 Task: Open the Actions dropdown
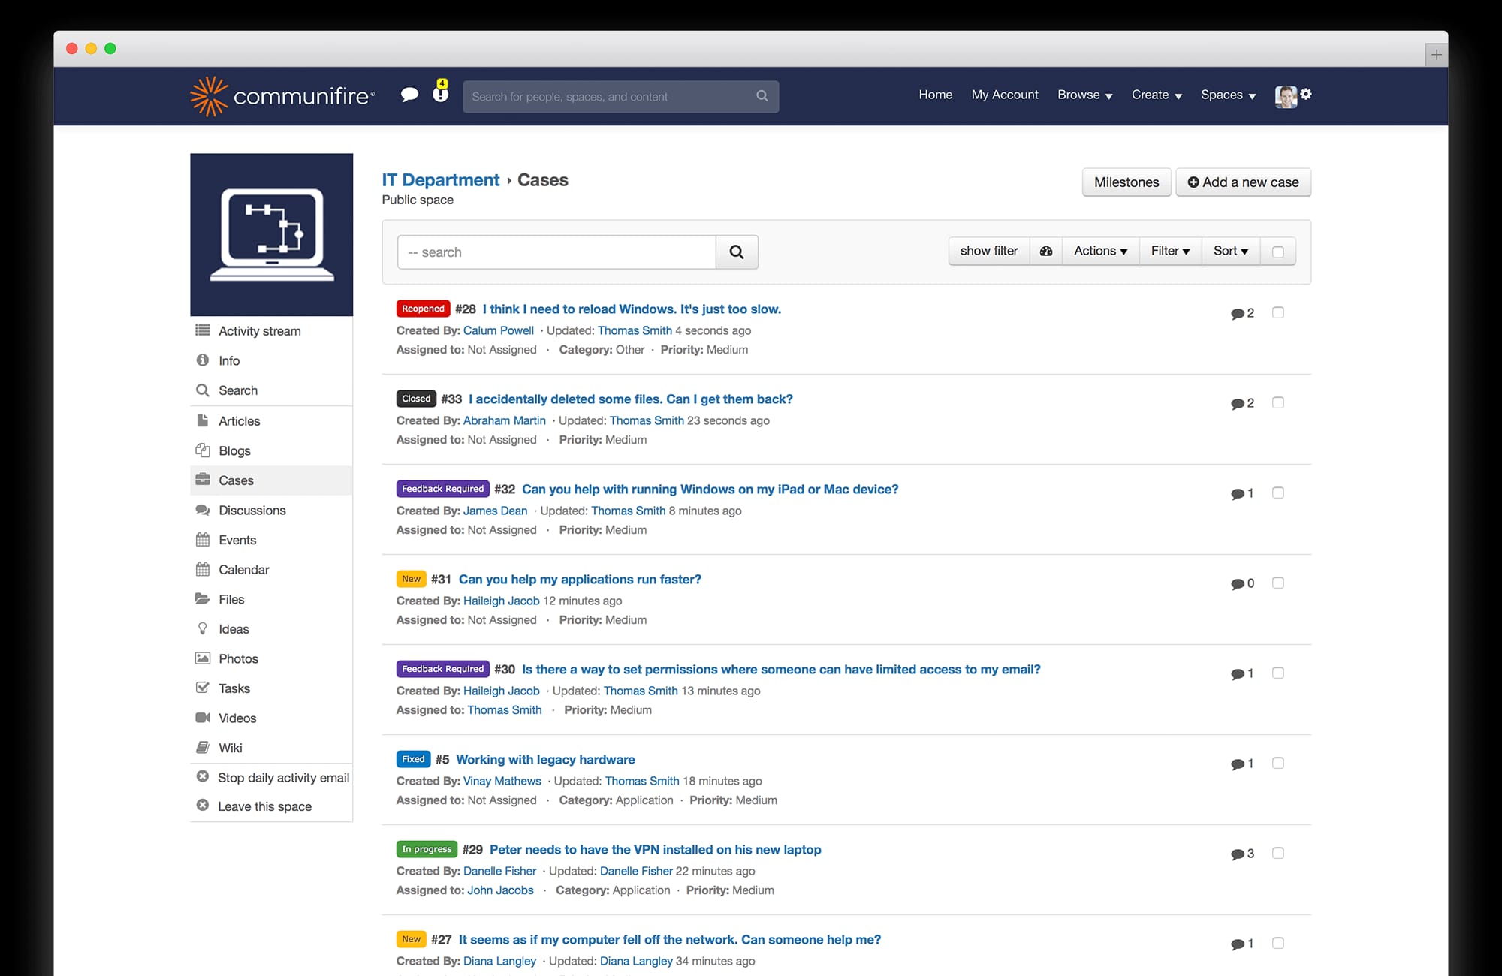[1099, 251]
